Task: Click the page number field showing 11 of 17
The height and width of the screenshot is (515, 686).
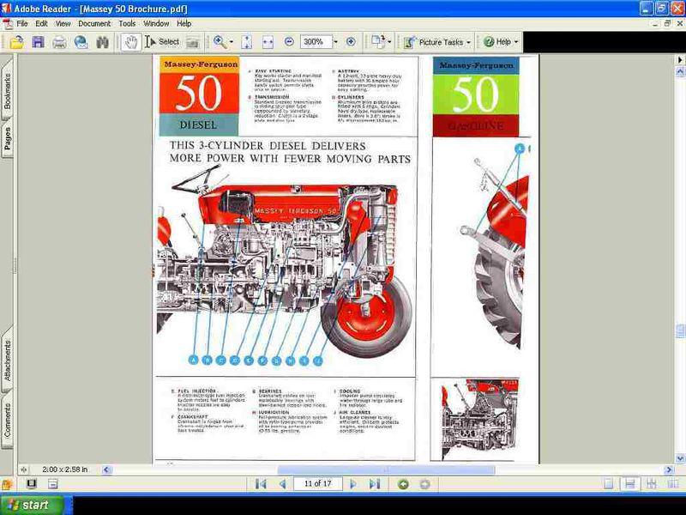Action: 317,484
